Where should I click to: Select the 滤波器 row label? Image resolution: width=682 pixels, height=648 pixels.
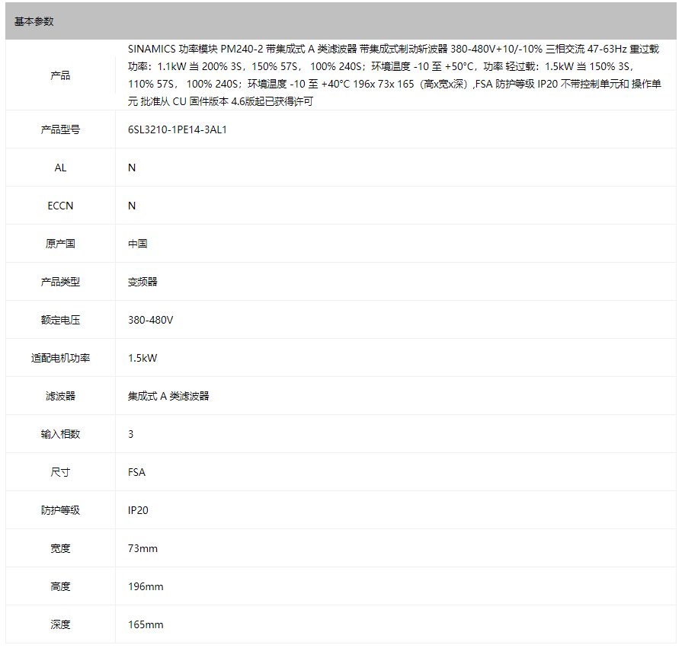pyautogui.click(x=60, y=396)
